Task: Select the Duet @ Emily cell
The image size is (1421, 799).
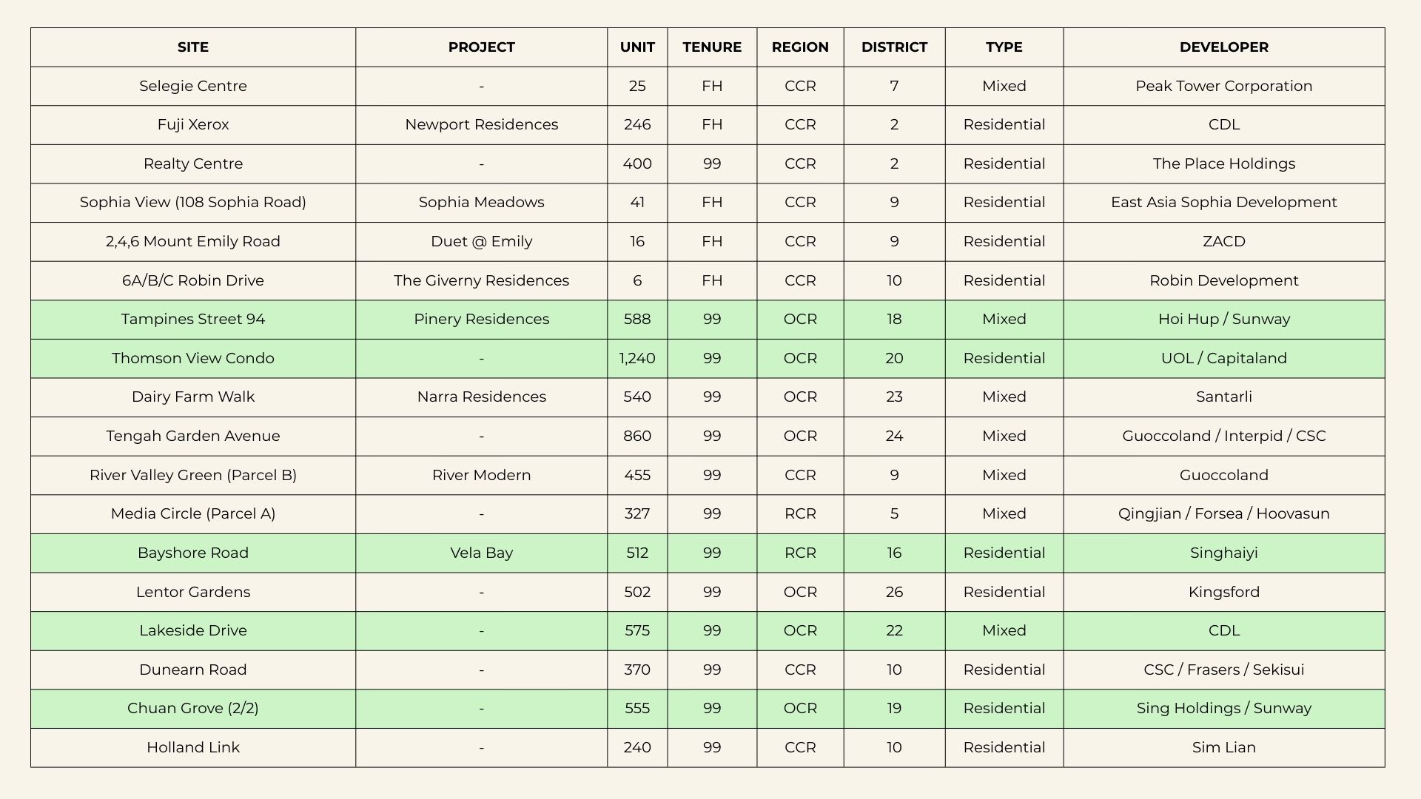Action: pos(481,241)
